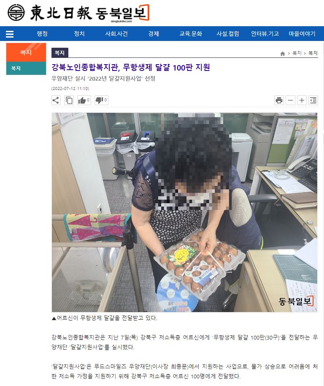Screen dimensions: 324x386
Task: Open the 마을이야기 menu
Action: [x=302, y=34]
